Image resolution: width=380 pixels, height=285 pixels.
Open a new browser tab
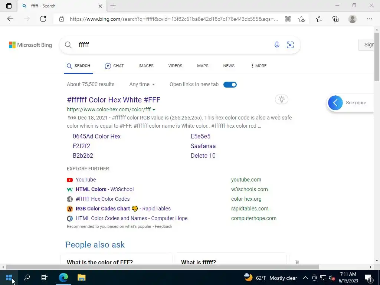tap(113, 6)
